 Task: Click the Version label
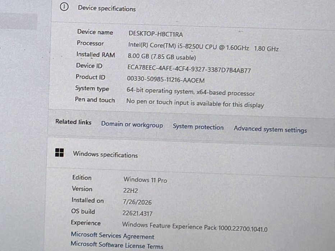tap(82, 189)
